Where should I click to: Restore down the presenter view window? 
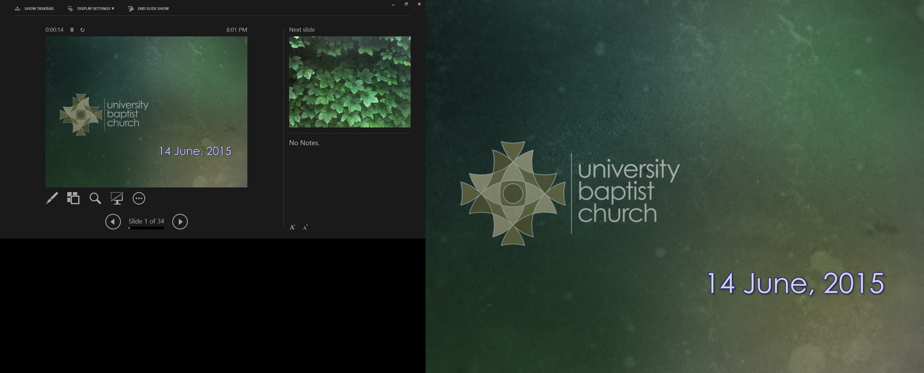(406, 4)
